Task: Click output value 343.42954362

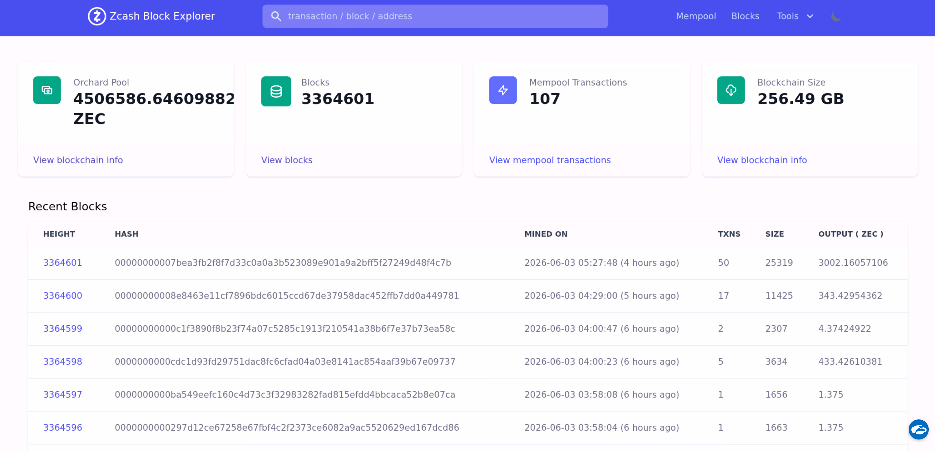Action: (x=850, y=296)
